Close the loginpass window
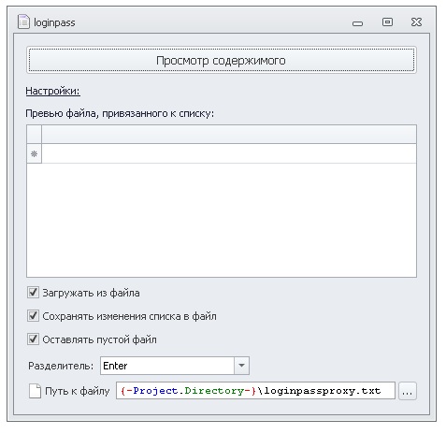This screenshot has height=433, width=446. click(416, 22)
